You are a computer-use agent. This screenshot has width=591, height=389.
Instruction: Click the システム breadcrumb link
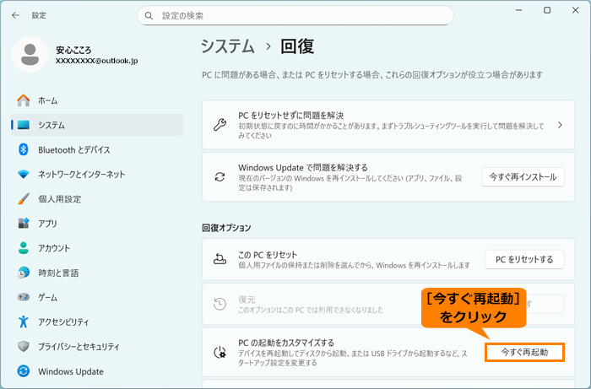(228, 46)
